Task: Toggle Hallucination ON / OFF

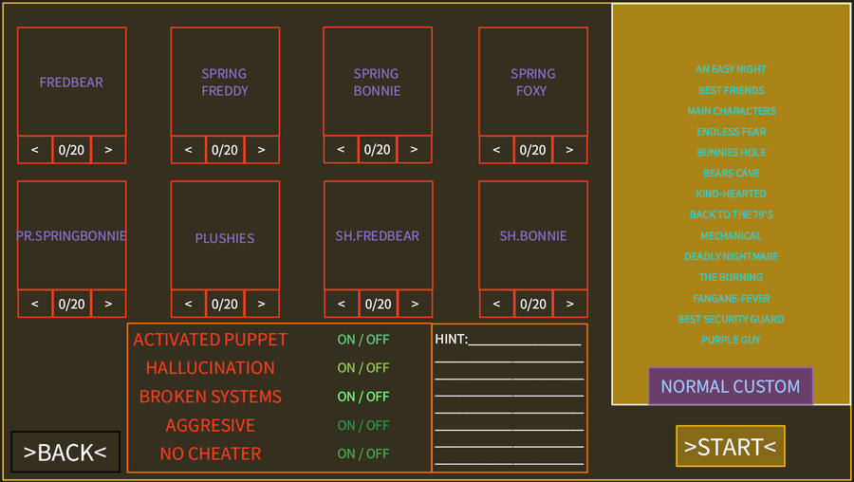Action: click(x=363, y=367)
